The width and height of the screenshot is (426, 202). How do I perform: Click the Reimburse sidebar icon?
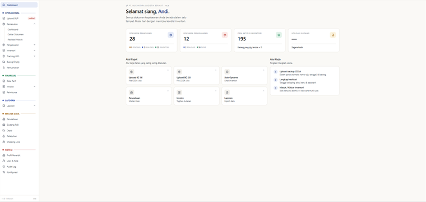pyautogui.click(x=4, y=92)
